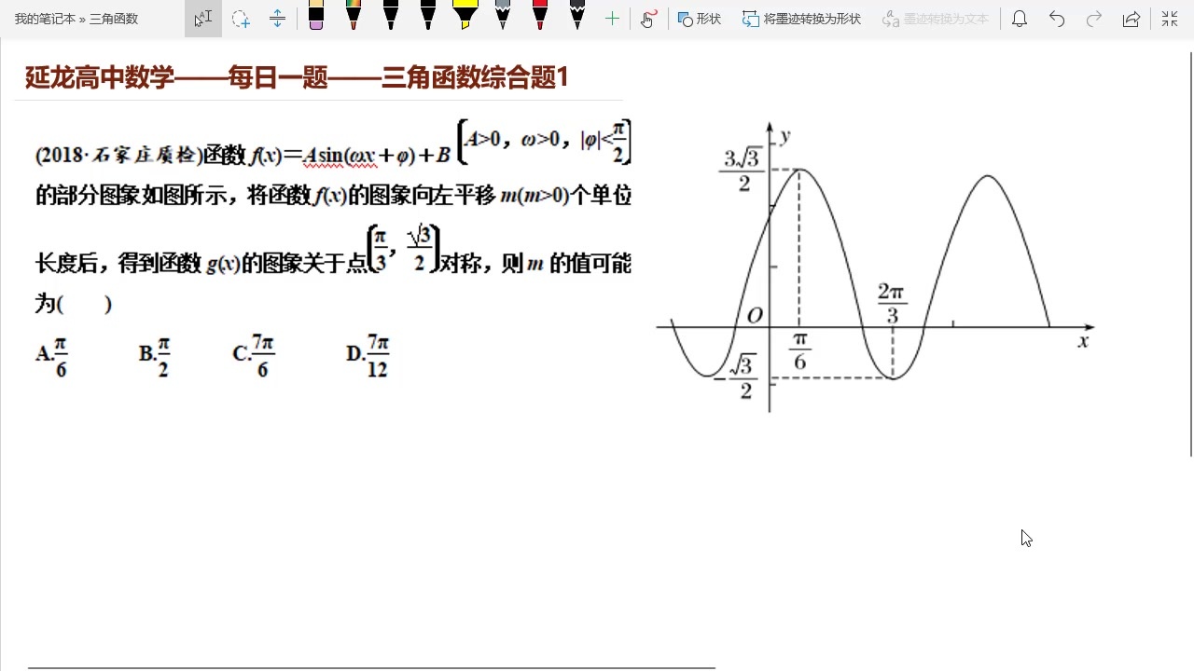The width and height of the screenshot is (1194, 671).
Task: Click the 2π/3 label on graph
Action: [892, 304]
